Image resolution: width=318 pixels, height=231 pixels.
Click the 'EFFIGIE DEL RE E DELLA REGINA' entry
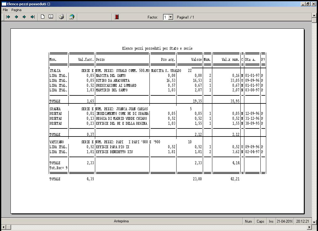[122, 123]
